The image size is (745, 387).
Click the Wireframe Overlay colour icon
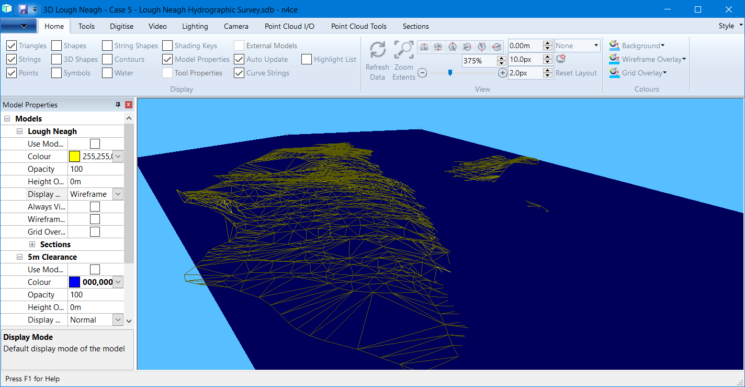614,59
